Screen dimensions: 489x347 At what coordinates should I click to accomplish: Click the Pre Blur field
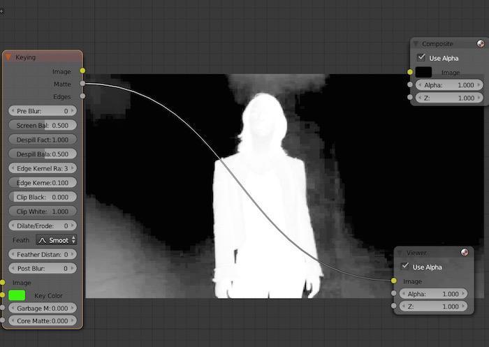[x=43, y=111]
